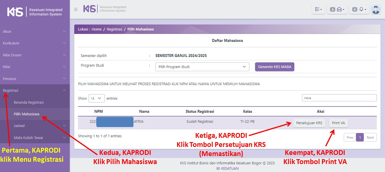Image resolution: width=385 pixels, height=172 pixels.
Task: Expand the Akun sidebar menu
Action: point(35,31)
